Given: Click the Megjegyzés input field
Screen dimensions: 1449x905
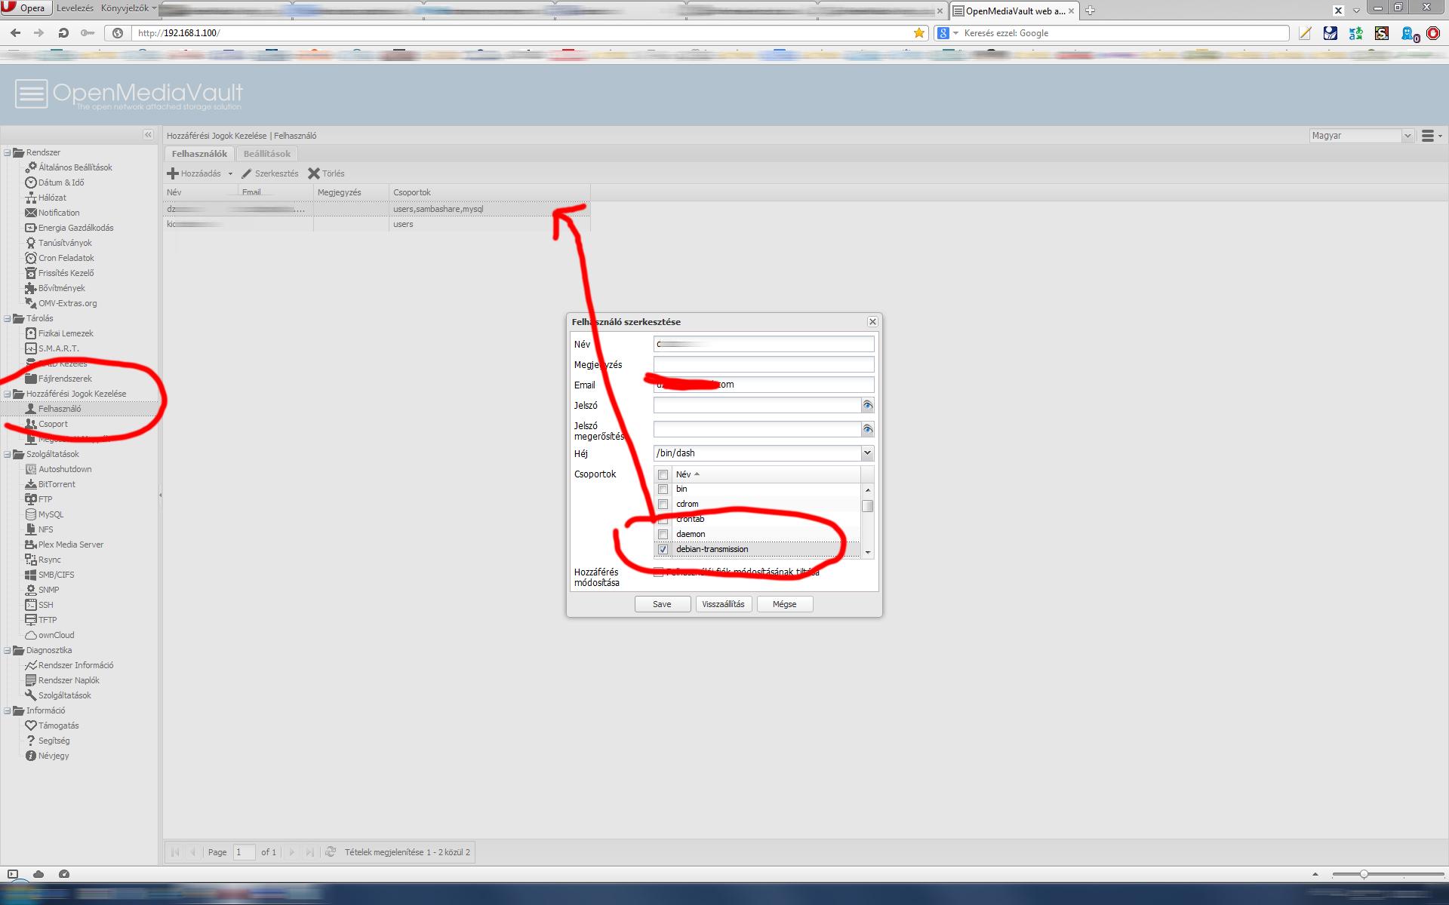Looking at the screenshot, I should (x=763, y=365).
